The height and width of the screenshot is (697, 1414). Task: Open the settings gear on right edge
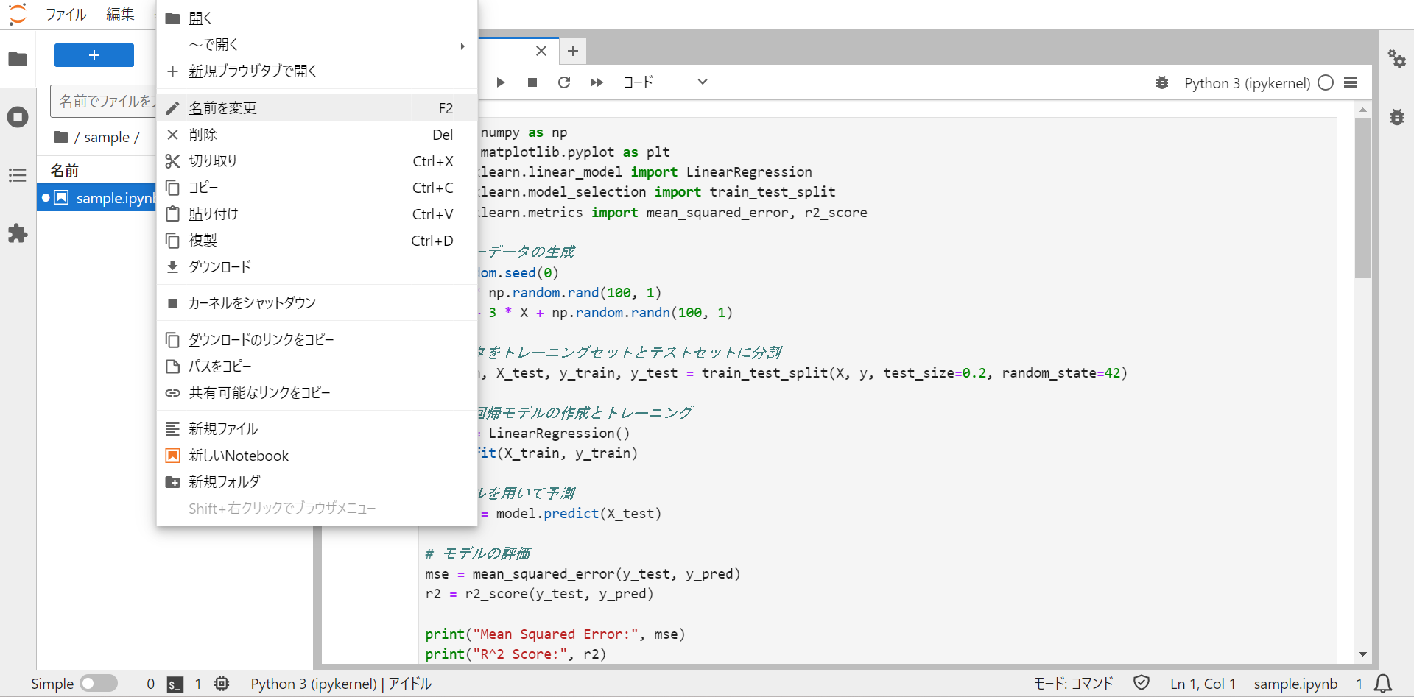coord(1398,59)
